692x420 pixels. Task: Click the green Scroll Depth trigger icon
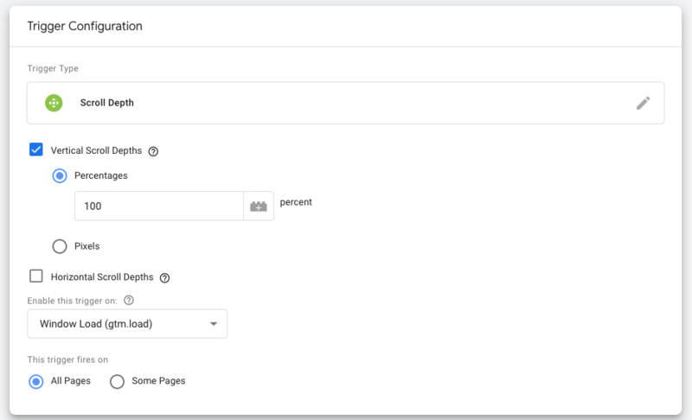point(54,103)
